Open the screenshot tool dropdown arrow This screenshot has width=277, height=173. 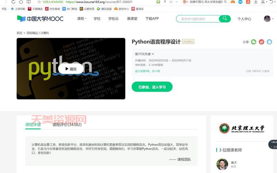pos(267,2)
